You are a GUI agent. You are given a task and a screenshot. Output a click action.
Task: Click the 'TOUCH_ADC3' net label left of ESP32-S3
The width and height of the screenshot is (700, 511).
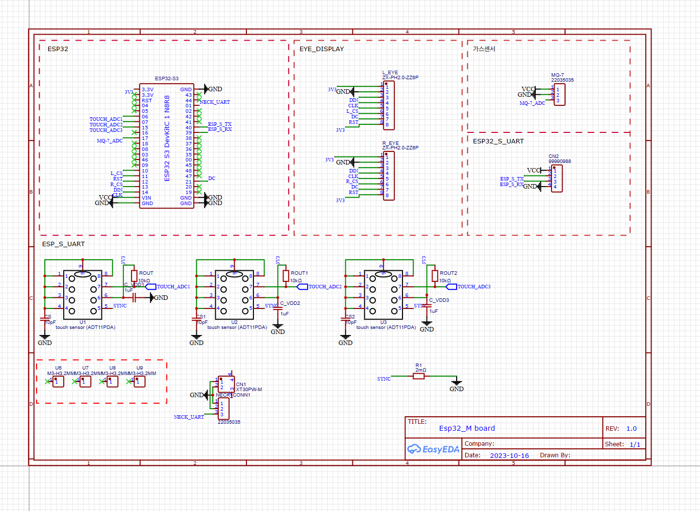pos(106,130)
